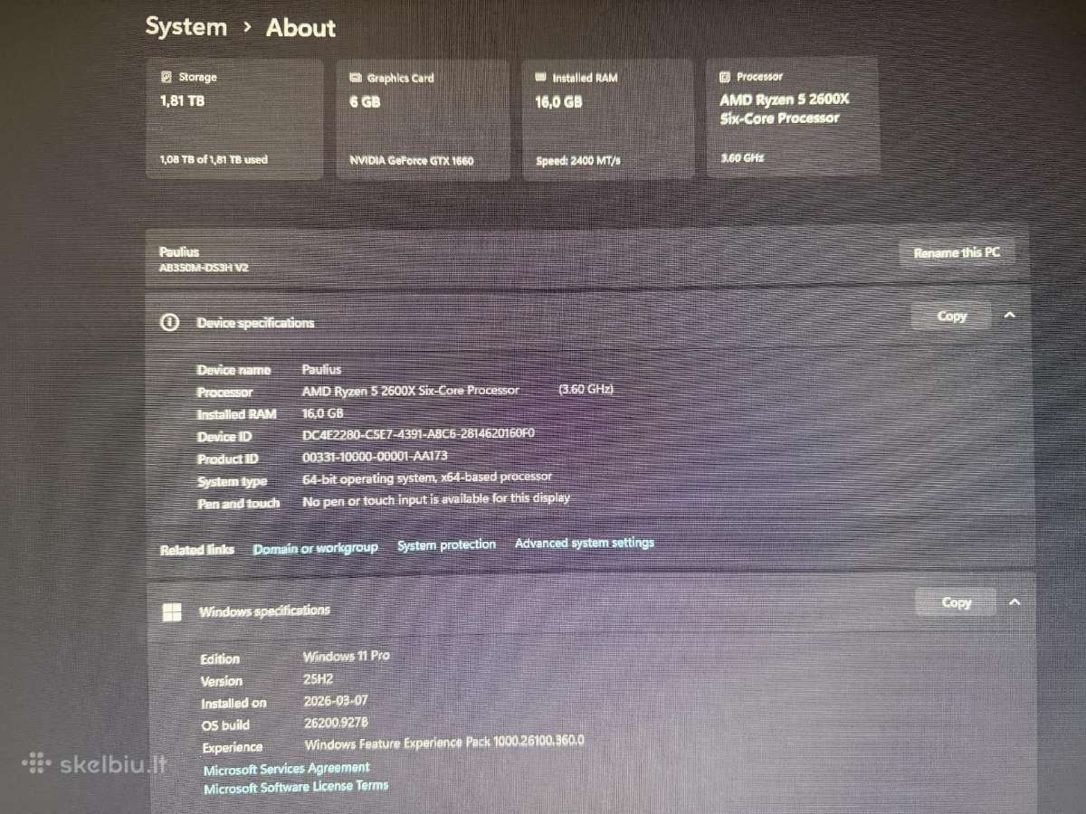Collapse the Device specifications section

pos(1010,316)
